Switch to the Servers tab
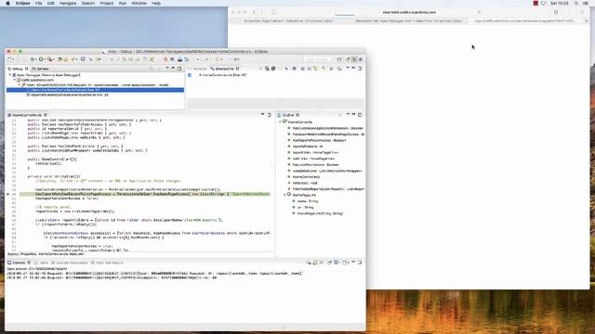The height and width of the screenshot is (334, 595). pos(40,69)
